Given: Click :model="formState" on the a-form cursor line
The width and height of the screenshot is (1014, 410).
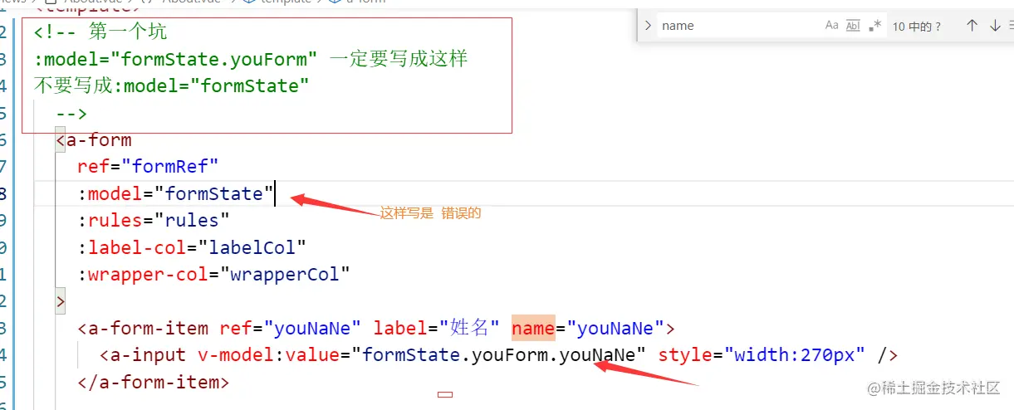Looking at the screenshot, I should tap(175, 194).
